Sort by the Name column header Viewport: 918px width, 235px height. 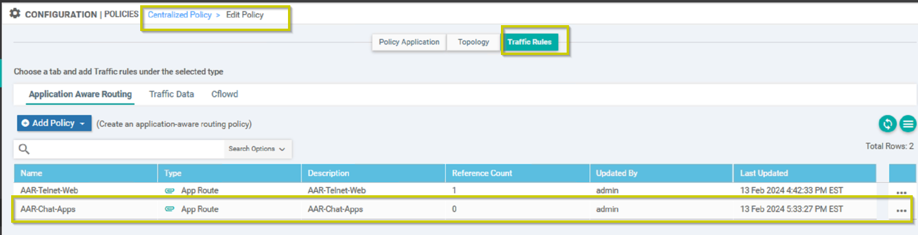[x=86, y=173]
